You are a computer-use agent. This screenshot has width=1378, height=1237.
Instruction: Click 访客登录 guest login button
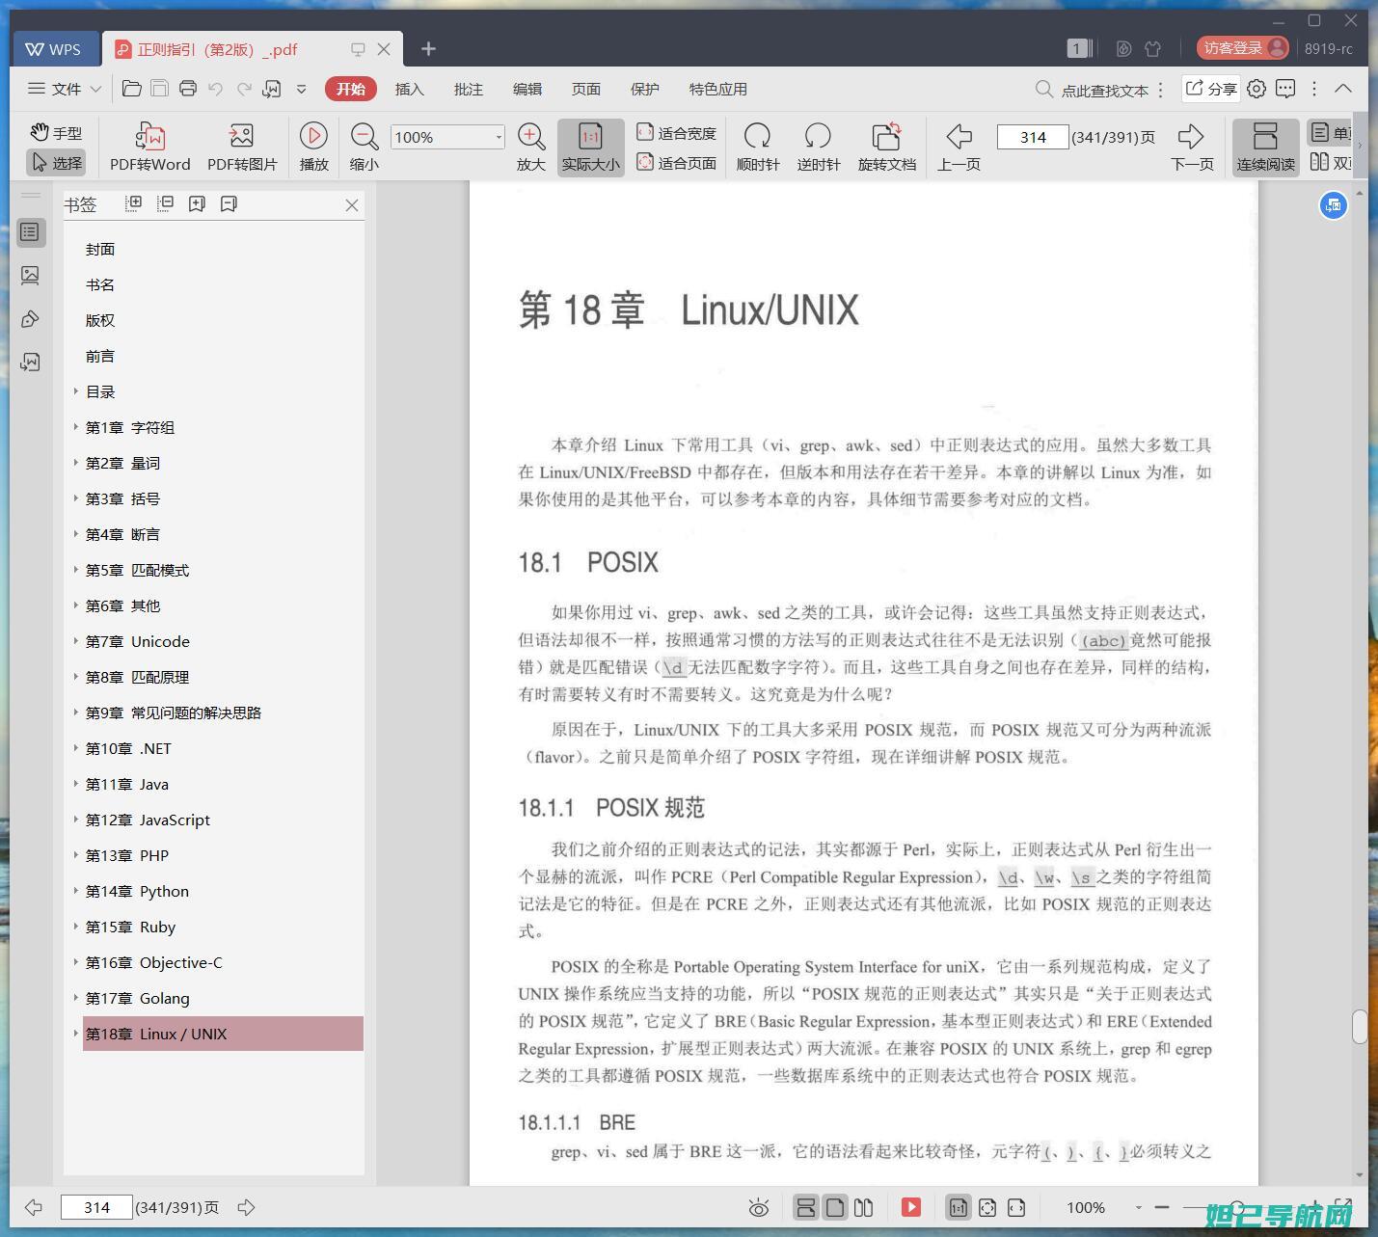coord(1243,48)
